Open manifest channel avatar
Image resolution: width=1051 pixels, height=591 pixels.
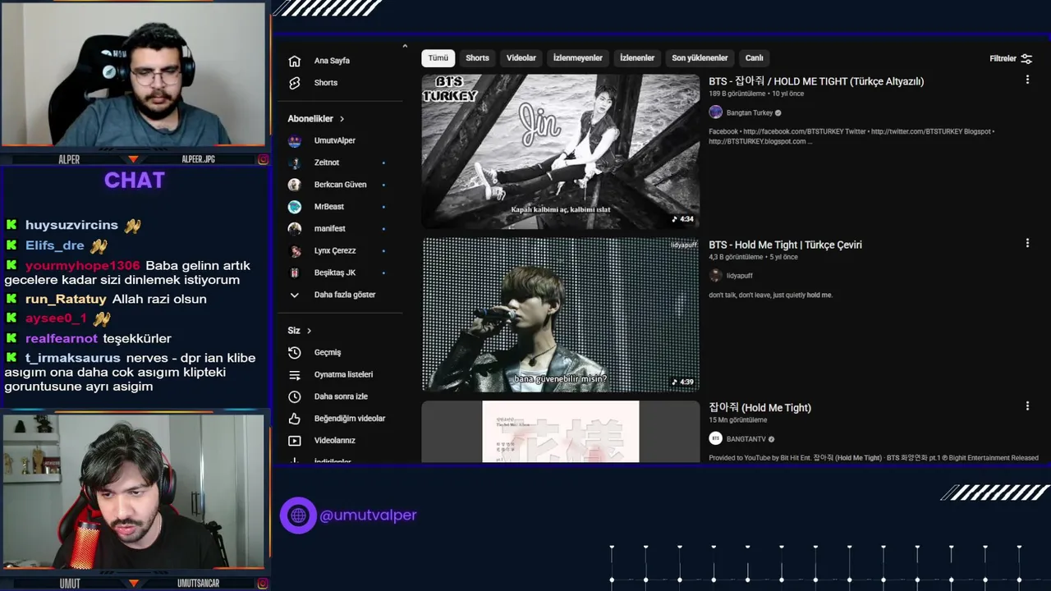coord(295,228)
